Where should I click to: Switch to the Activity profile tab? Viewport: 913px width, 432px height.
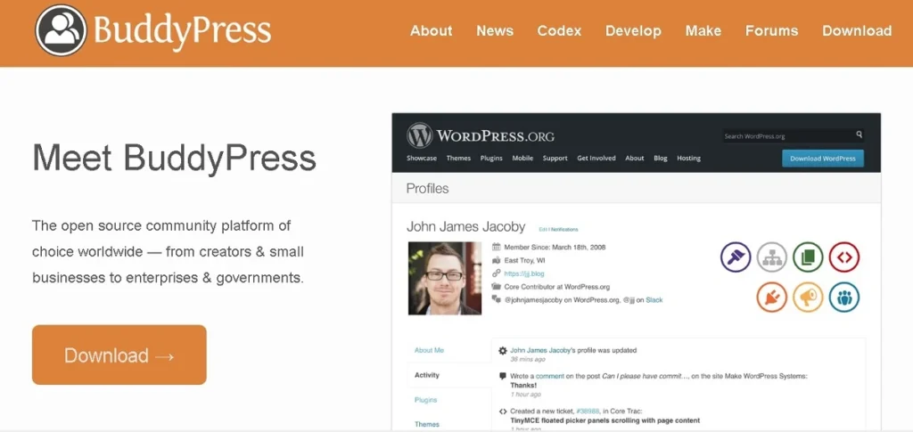[427, 375]
